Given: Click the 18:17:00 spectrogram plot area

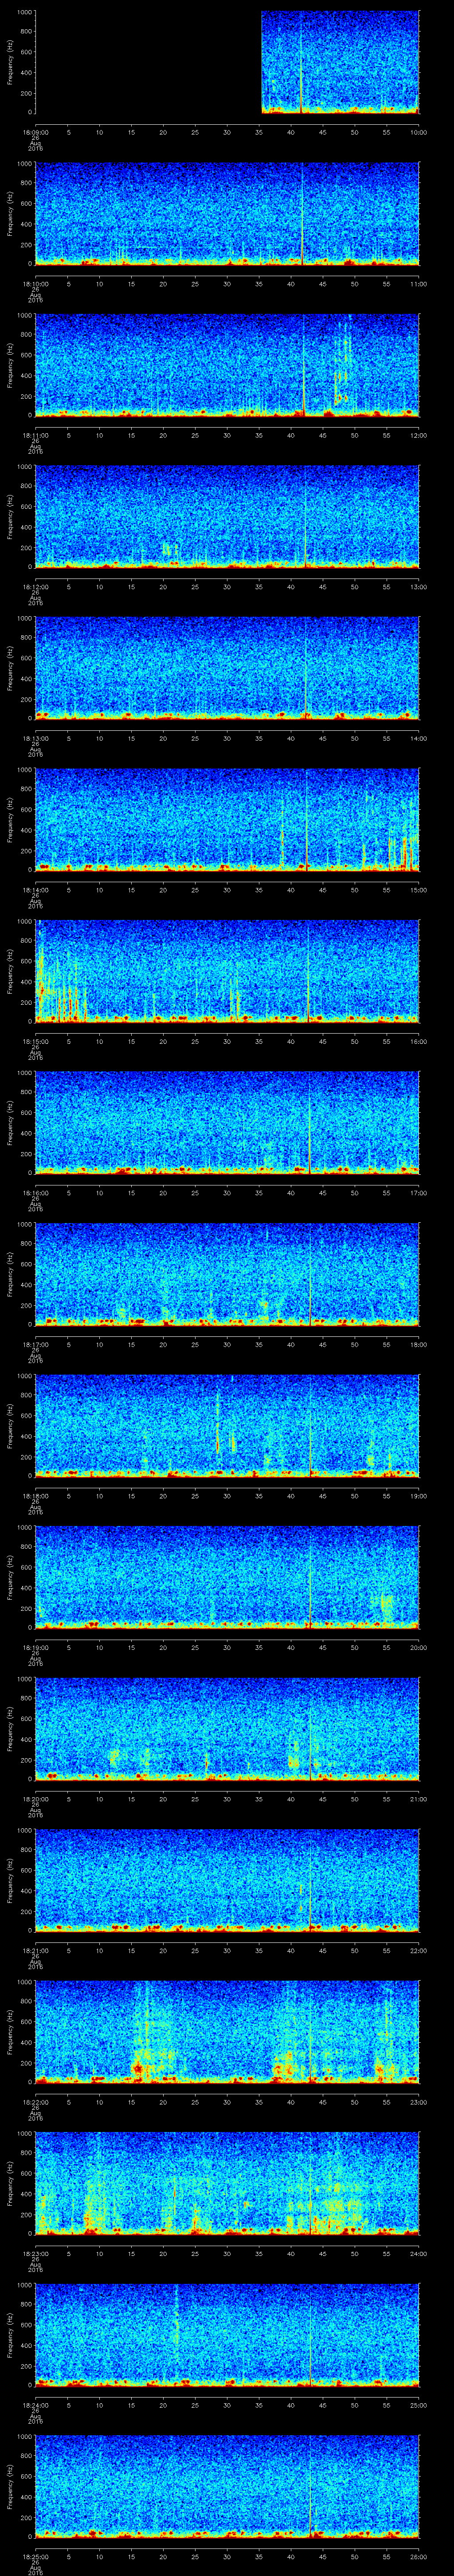Looking at the screenshot, I should click(227, 1272).
